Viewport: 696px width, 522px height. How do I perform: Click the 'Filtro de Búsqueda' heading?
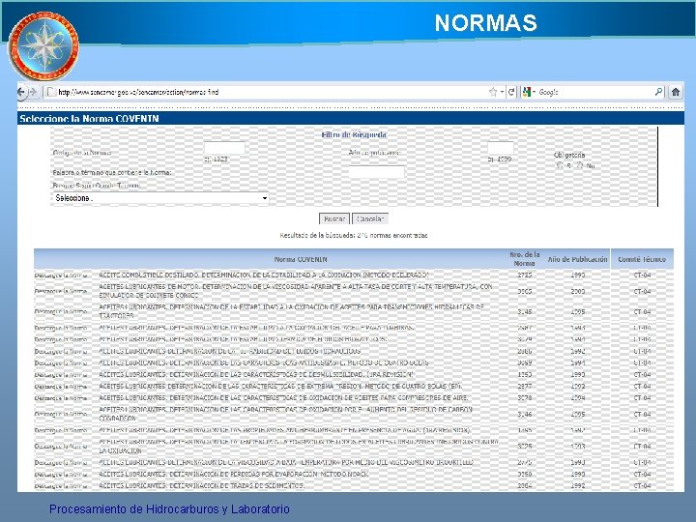(354, 134)
